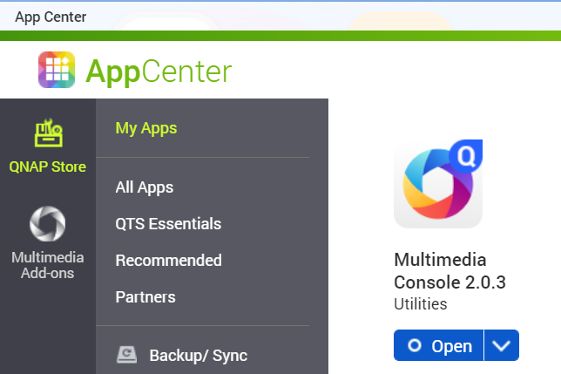This screenshot has height=374, width=561.
Task: Select All Apps in sidebar
Action: (x=145, y=187)
